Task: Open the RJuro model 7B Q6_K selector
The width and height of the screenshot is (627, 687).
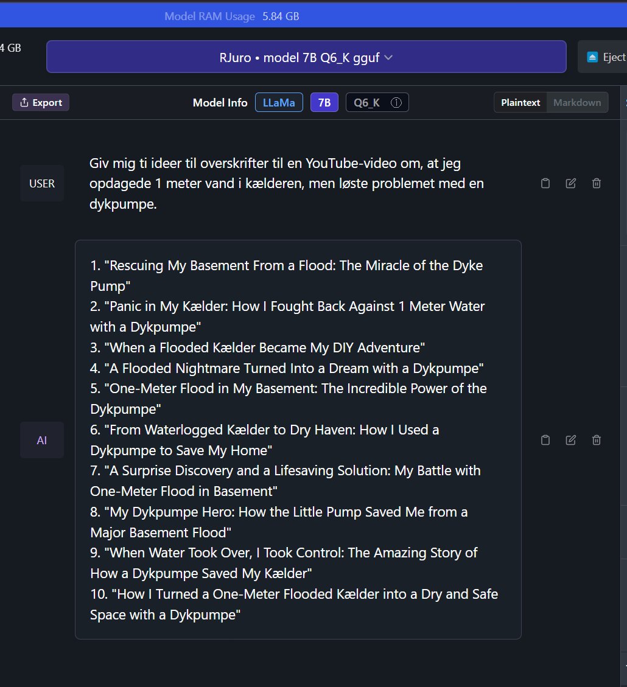Action: [x=306, y=57]
